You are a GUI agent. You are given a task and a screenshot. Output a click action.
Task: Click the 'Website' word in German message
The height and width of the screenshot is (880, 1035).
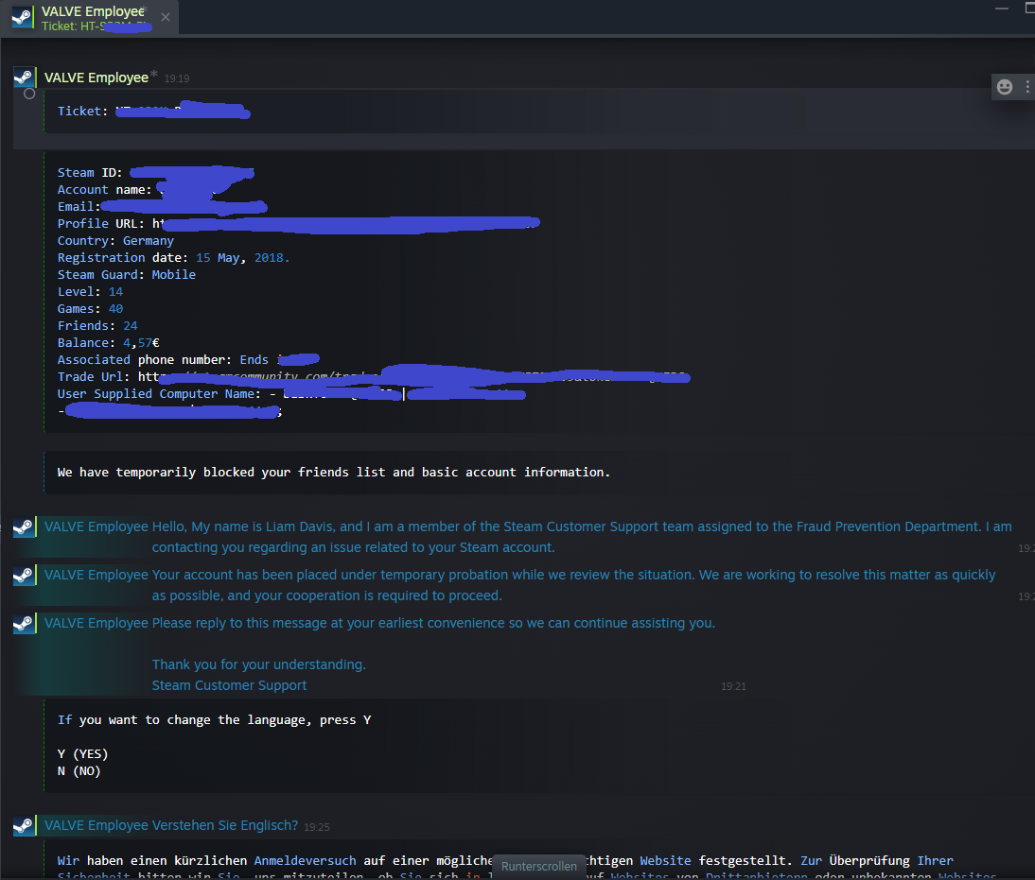coord(665,861)
